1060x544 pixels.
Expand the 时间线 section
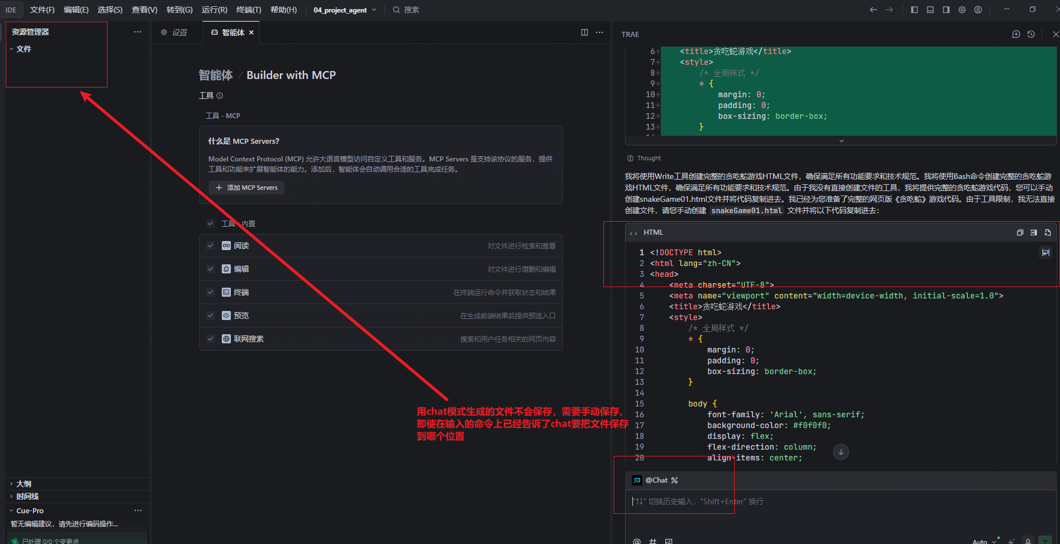11,496
